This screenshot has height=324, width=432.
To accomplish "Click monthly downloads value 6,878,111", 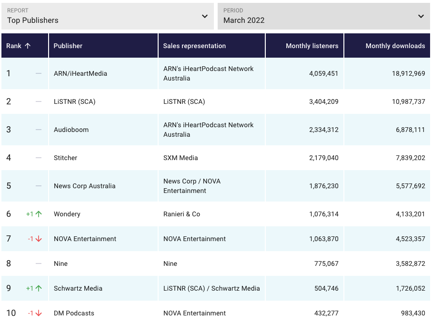I will [x=411, y=130].
